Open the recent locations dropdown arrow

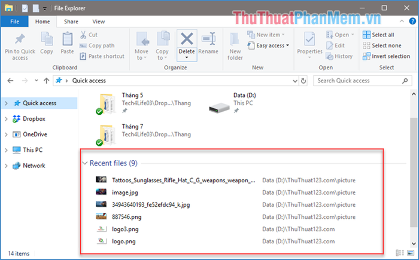click(x=37, y=81)
